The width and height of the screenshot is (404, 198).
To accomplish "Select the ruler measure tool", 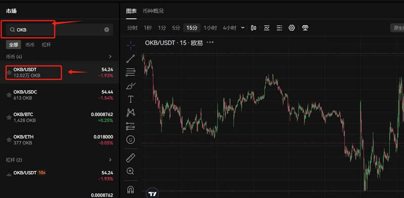I will pos(131,158).
